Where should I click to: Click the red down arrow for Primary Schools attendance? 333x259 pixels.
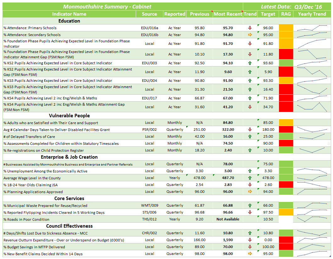(250, 28)
